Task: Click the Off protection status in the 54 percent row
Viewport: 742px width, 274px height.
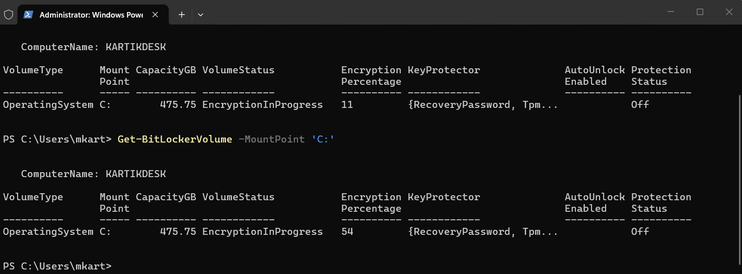Action: coord(640,231)
